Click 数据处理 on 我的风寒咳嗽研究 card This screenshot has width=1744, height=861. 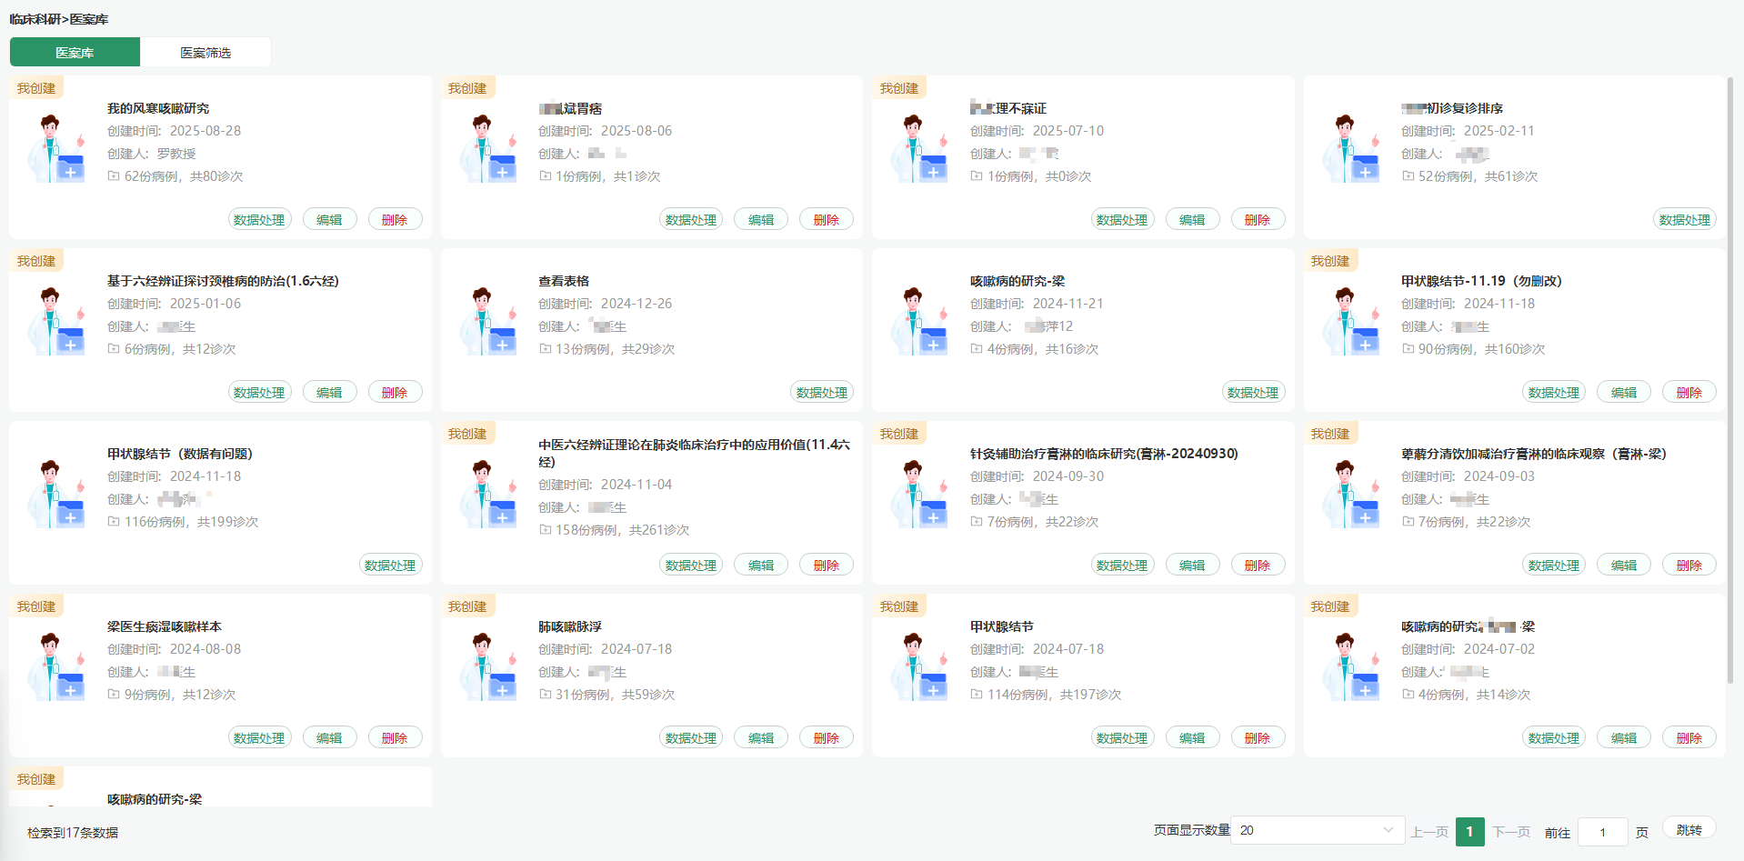[x=259, y=218]
